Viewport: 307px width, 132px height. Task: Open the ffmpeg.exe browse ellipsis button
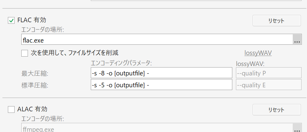[x=297, y=128]
